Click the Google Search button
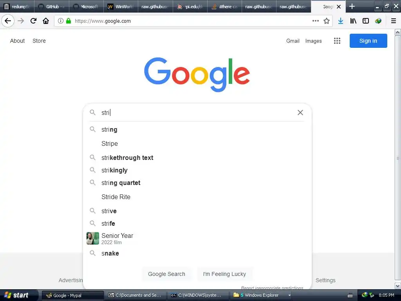Screen dimensions: 401x301 [x=166, y=274]
